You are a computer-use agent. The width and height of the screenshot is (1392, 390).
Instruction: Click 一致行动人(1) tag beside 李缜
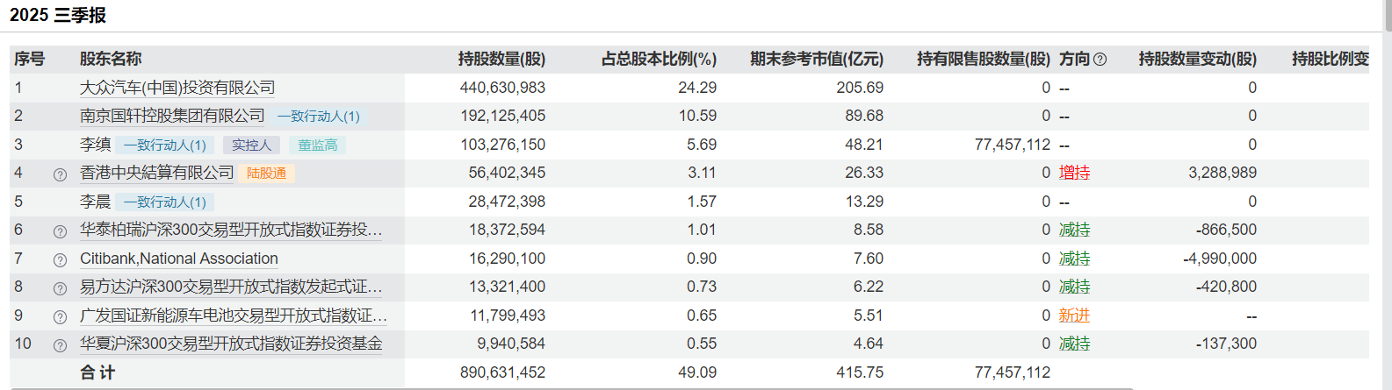coord(164,145)
